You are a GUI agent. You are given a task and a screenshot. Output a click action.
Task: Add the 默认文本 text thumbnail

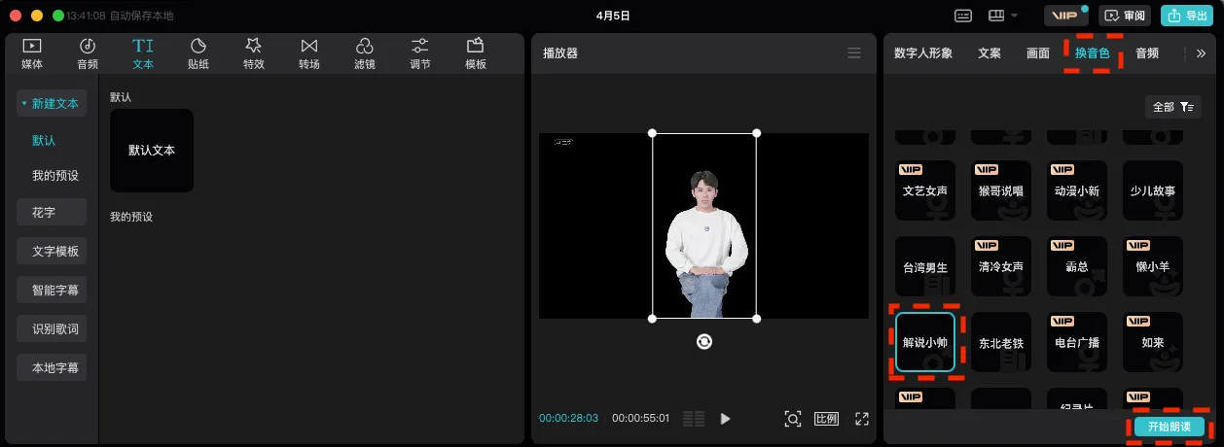click(152, 151)
